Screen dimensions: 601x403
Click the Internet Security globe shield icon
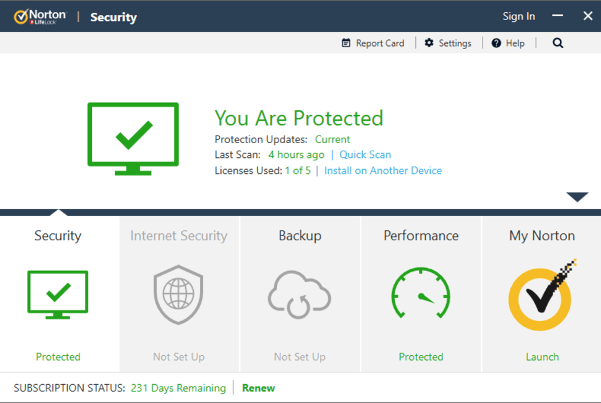point(179,295)
